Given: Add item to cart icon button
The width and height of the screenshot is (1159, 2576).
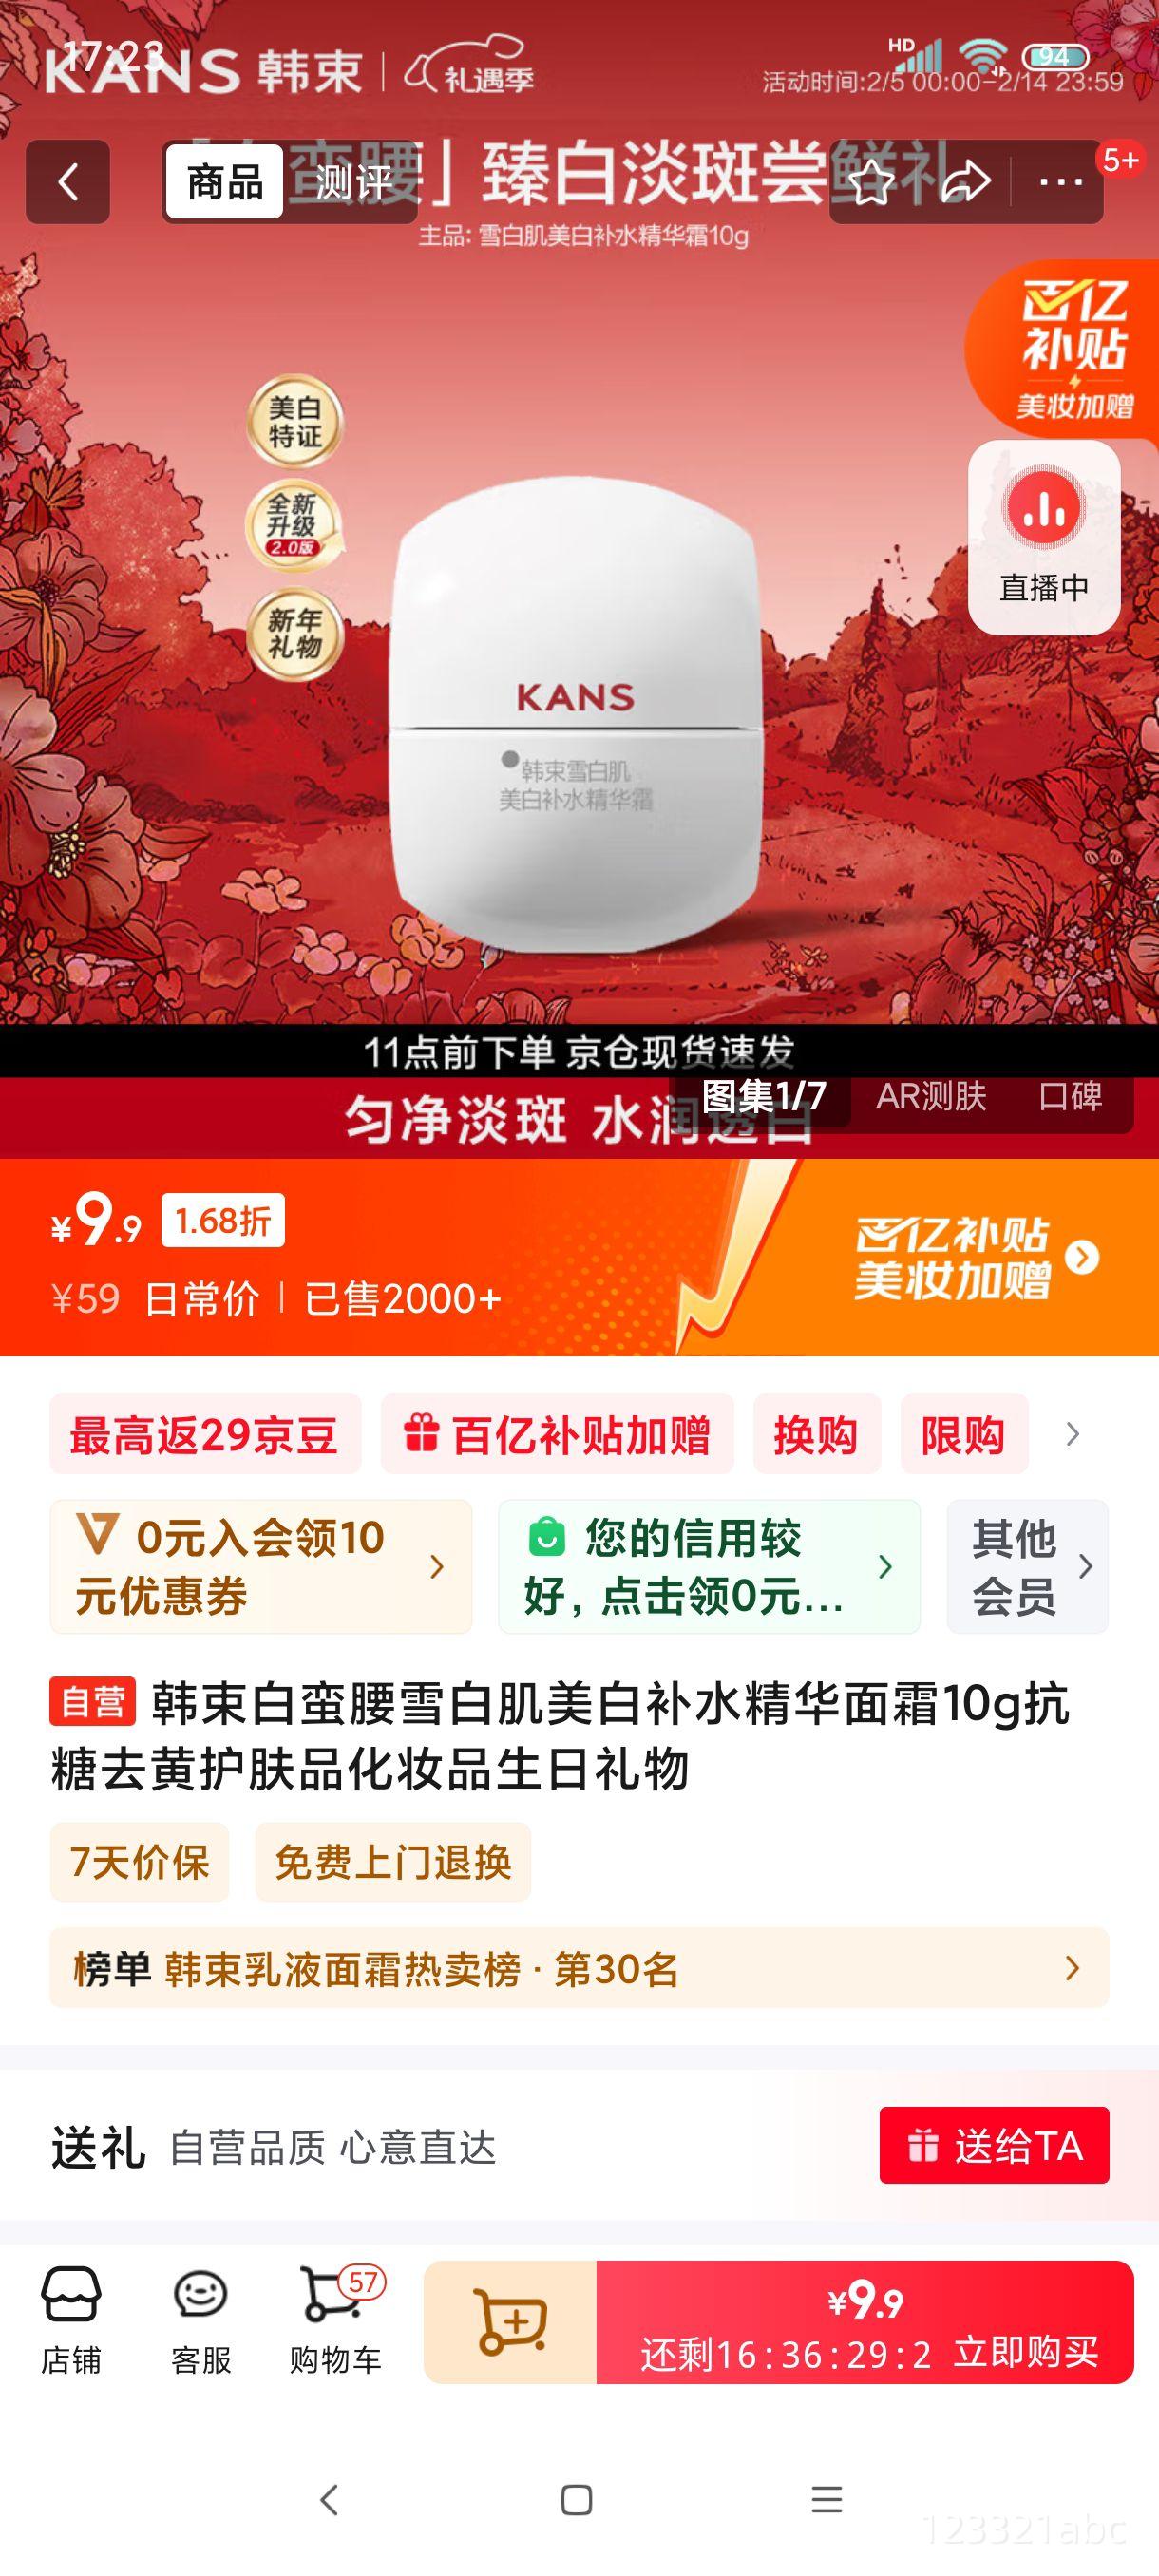Looking at the screenshot, I should pos(511,2322).
